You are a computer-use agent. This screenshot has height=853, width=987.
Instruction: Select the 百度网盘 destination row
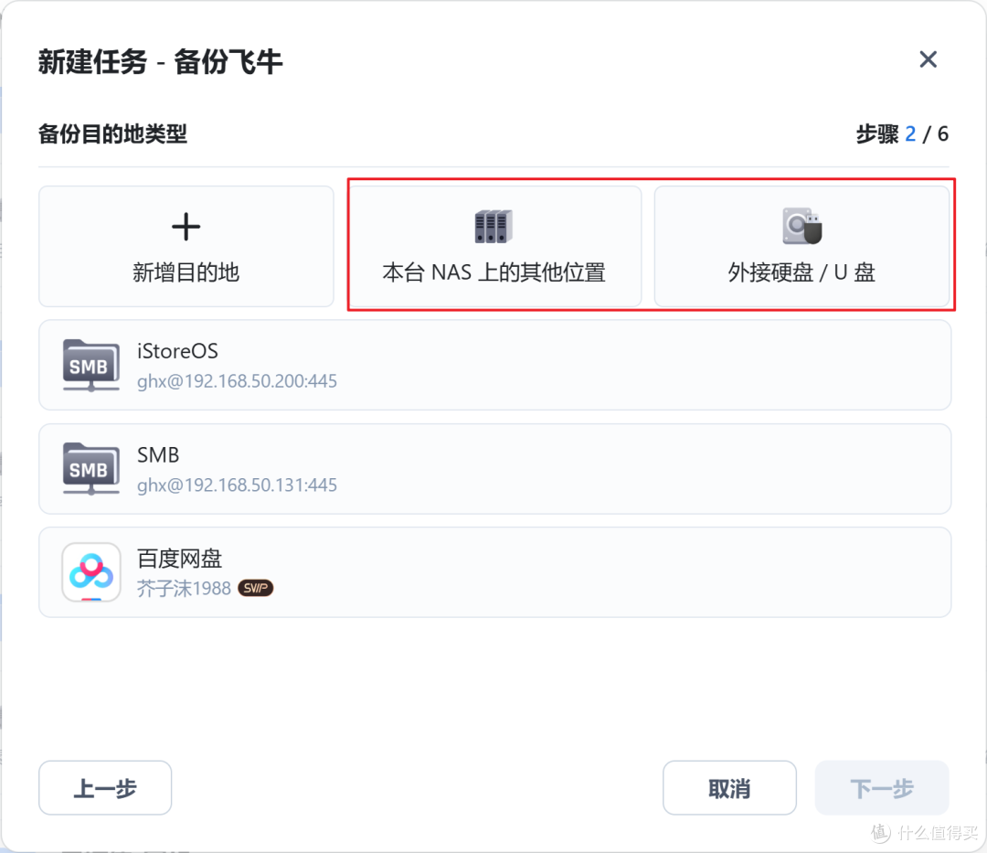pos(494,572)
